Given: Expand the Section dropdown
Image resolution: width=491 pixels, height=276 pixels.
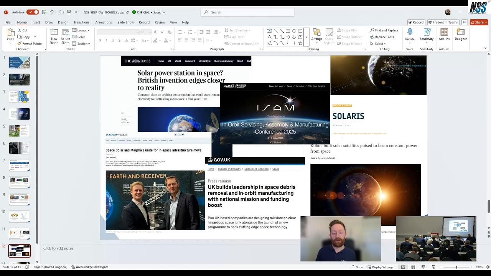Looking at the screenshot, I should coord(81,43).
